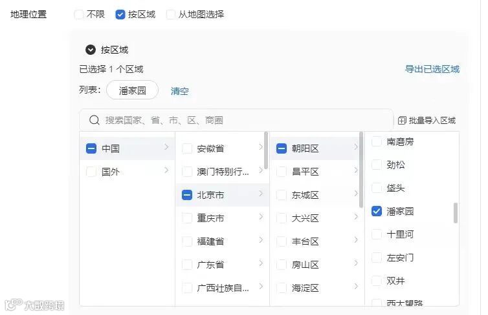Screen dimensions: 488x315
Task: Click the 批量导入区域 button text
Action: coord(432,121)
